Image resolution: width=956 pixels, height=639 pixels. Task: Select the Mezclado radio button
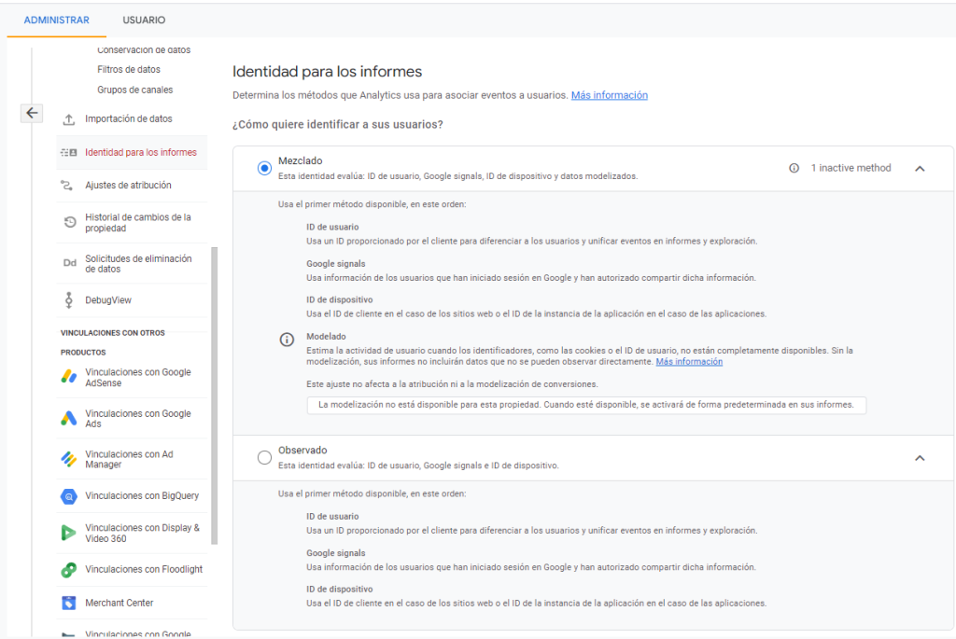coord(264,168)
